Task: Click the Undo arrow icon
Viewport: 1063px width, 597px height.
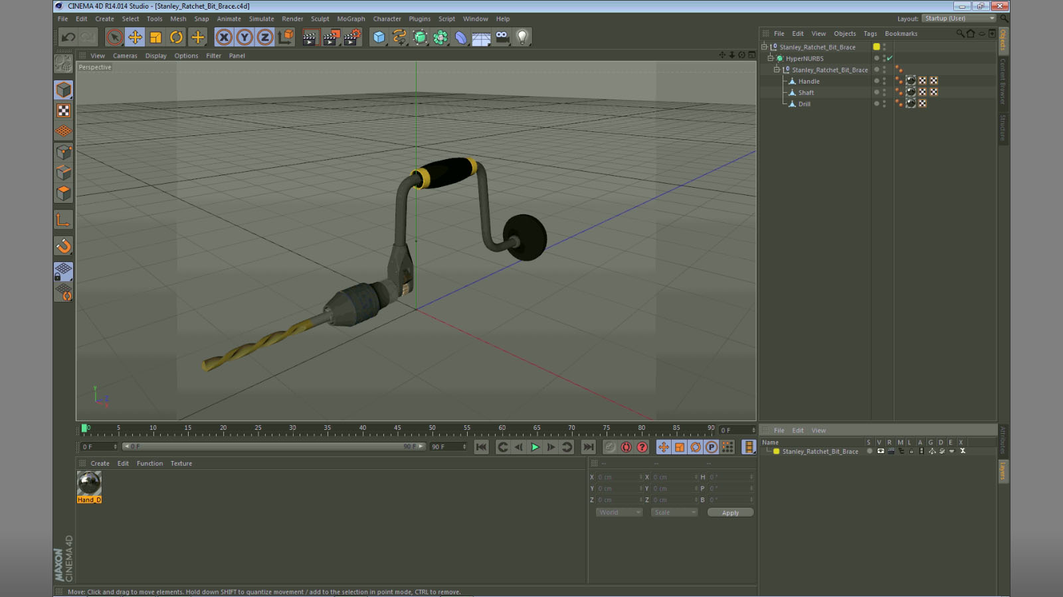Action: 68,37
